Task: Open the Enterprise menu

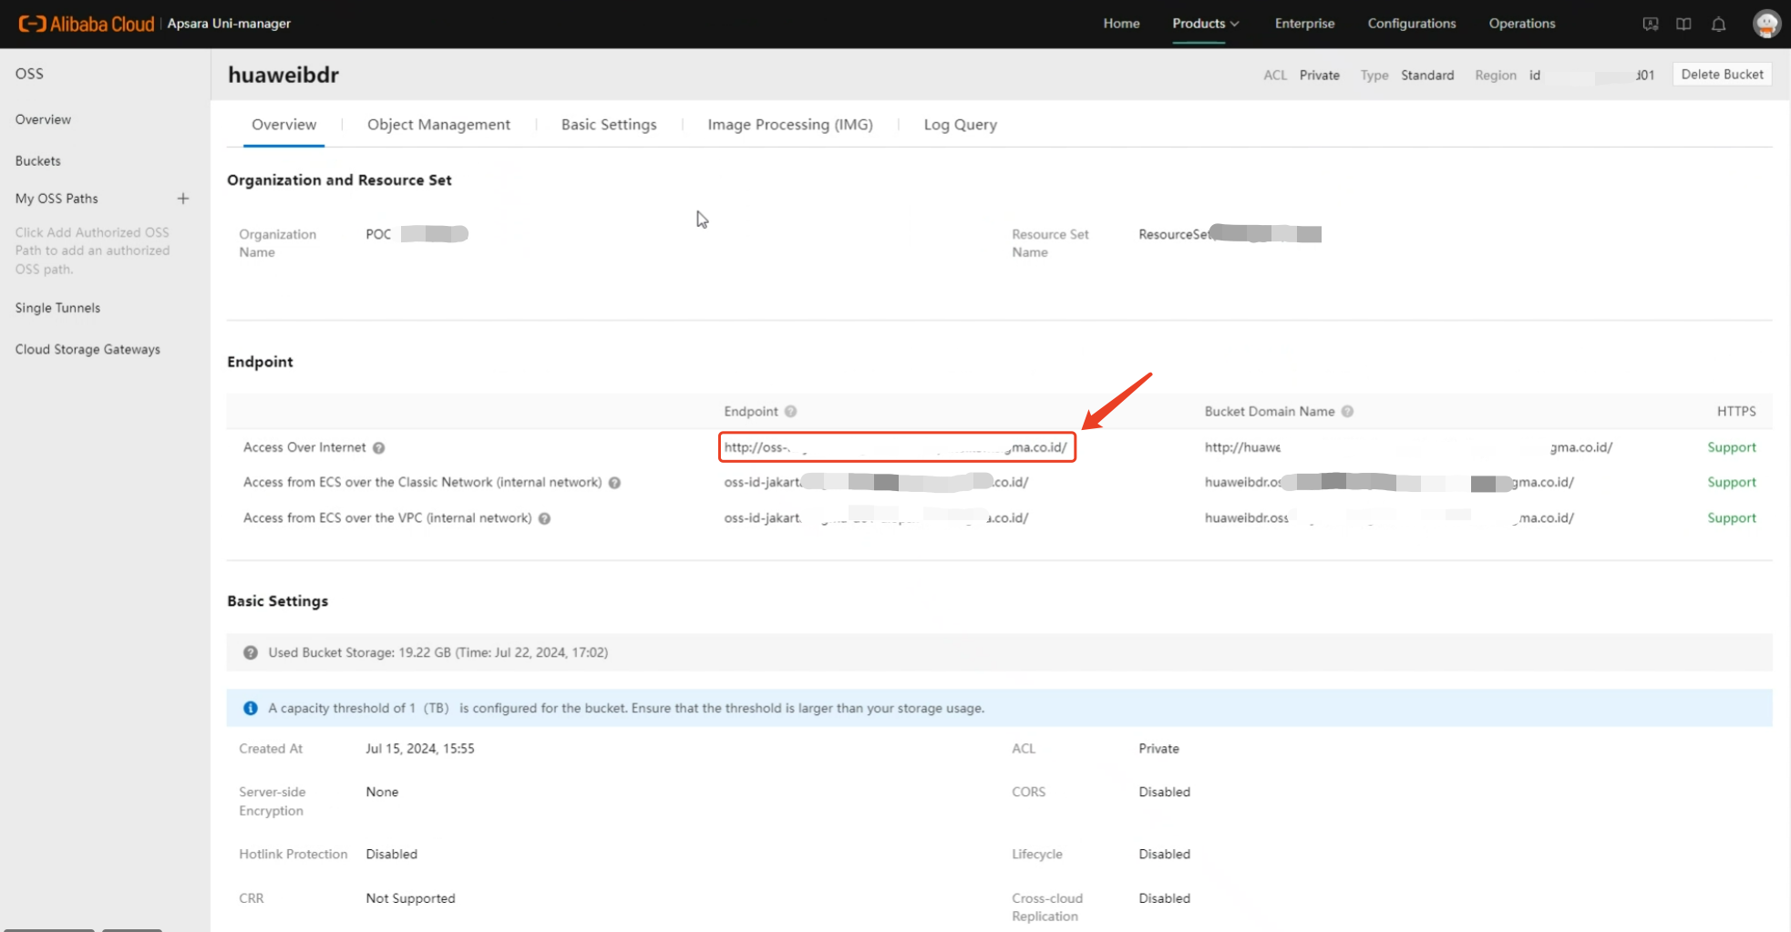Action: pos(1304,24)
